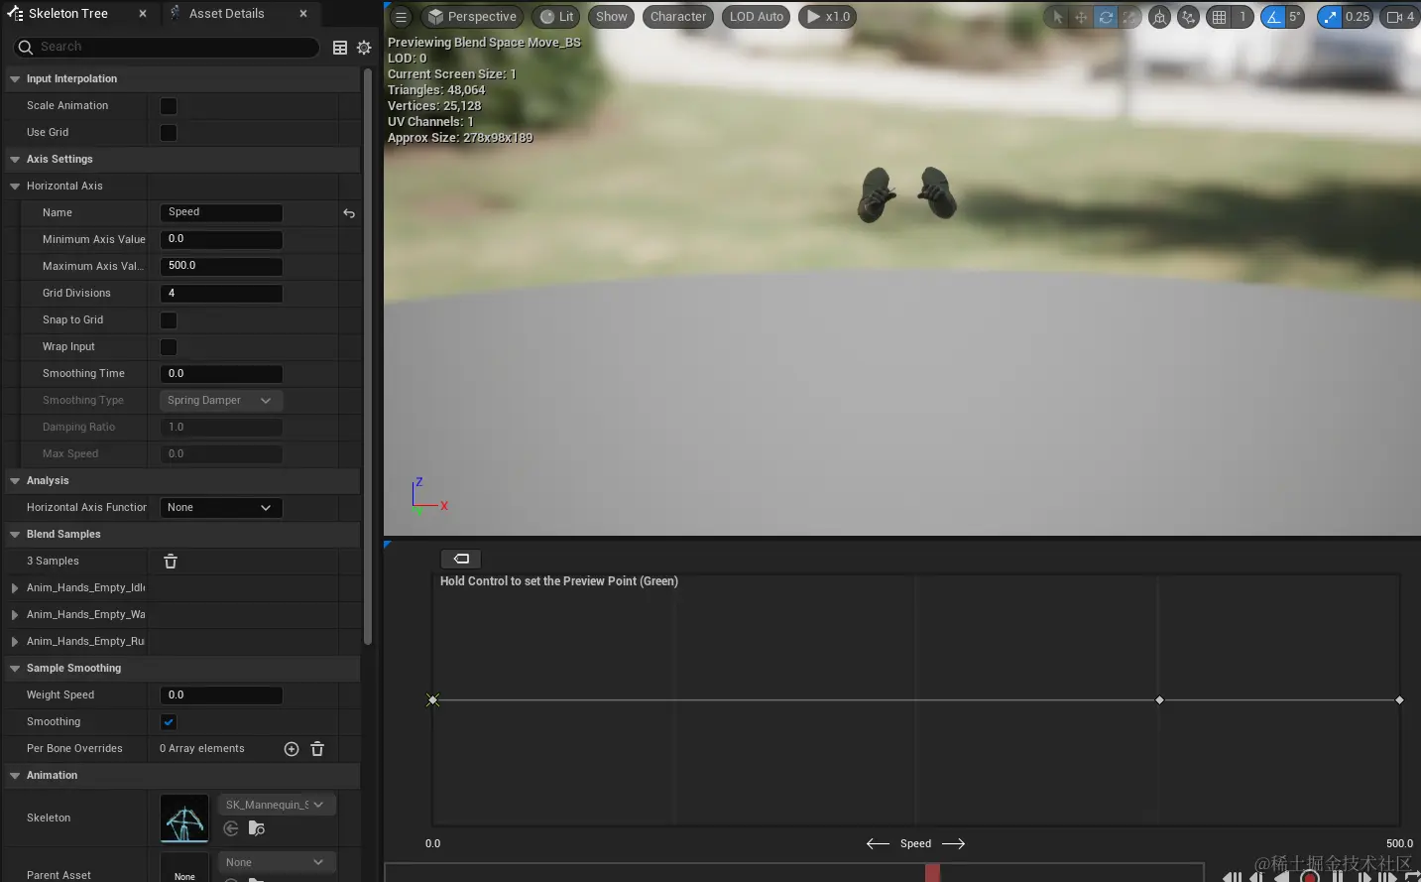1421x882 pixels.
Task: Open the Perspective view mode menu
Action: [472, 17]
